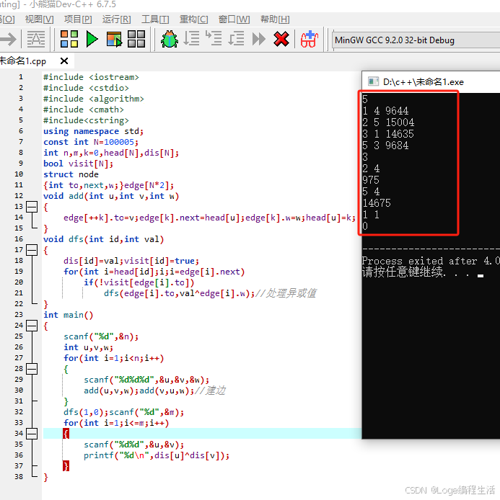Click the forward arrow toolbar icon
The height and width of the screenshot is (500, 500).
(x=9, y=39)
